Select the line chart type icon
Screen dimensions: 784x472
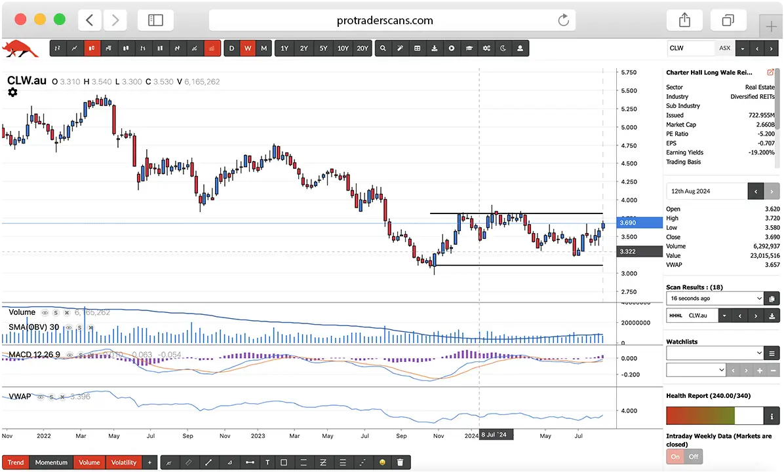[75, 48]
